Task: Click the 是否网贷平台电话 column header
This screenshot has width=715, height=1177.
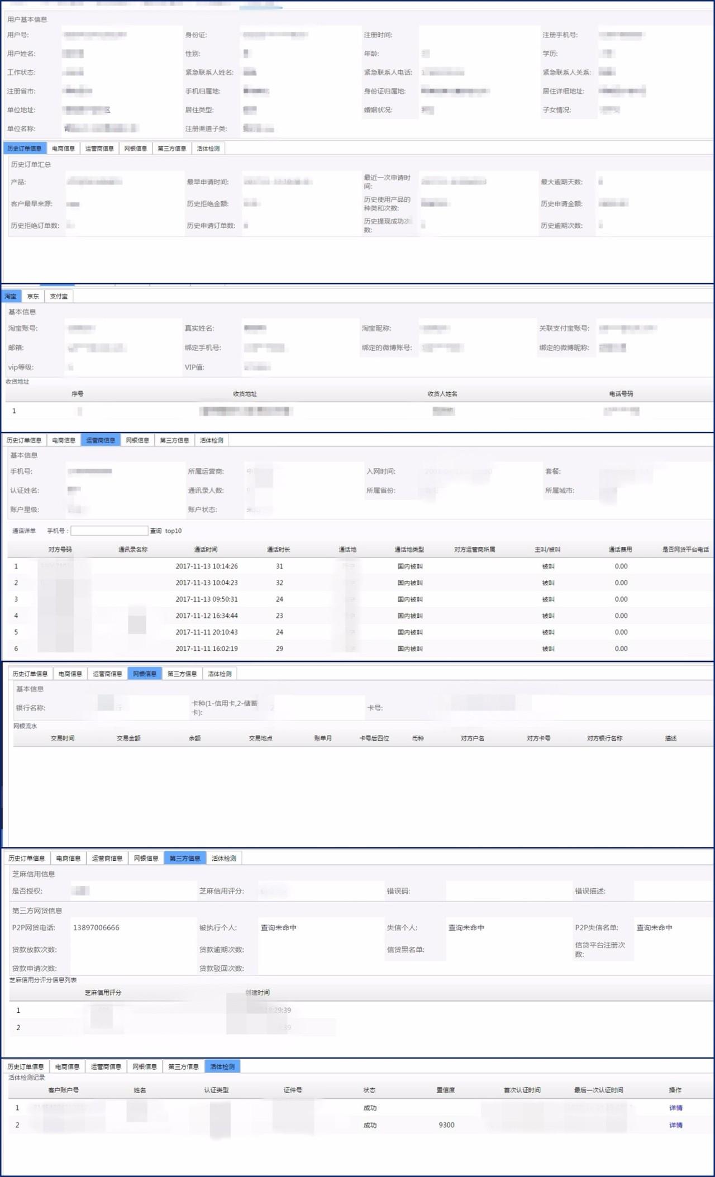Action: [685, 550]
